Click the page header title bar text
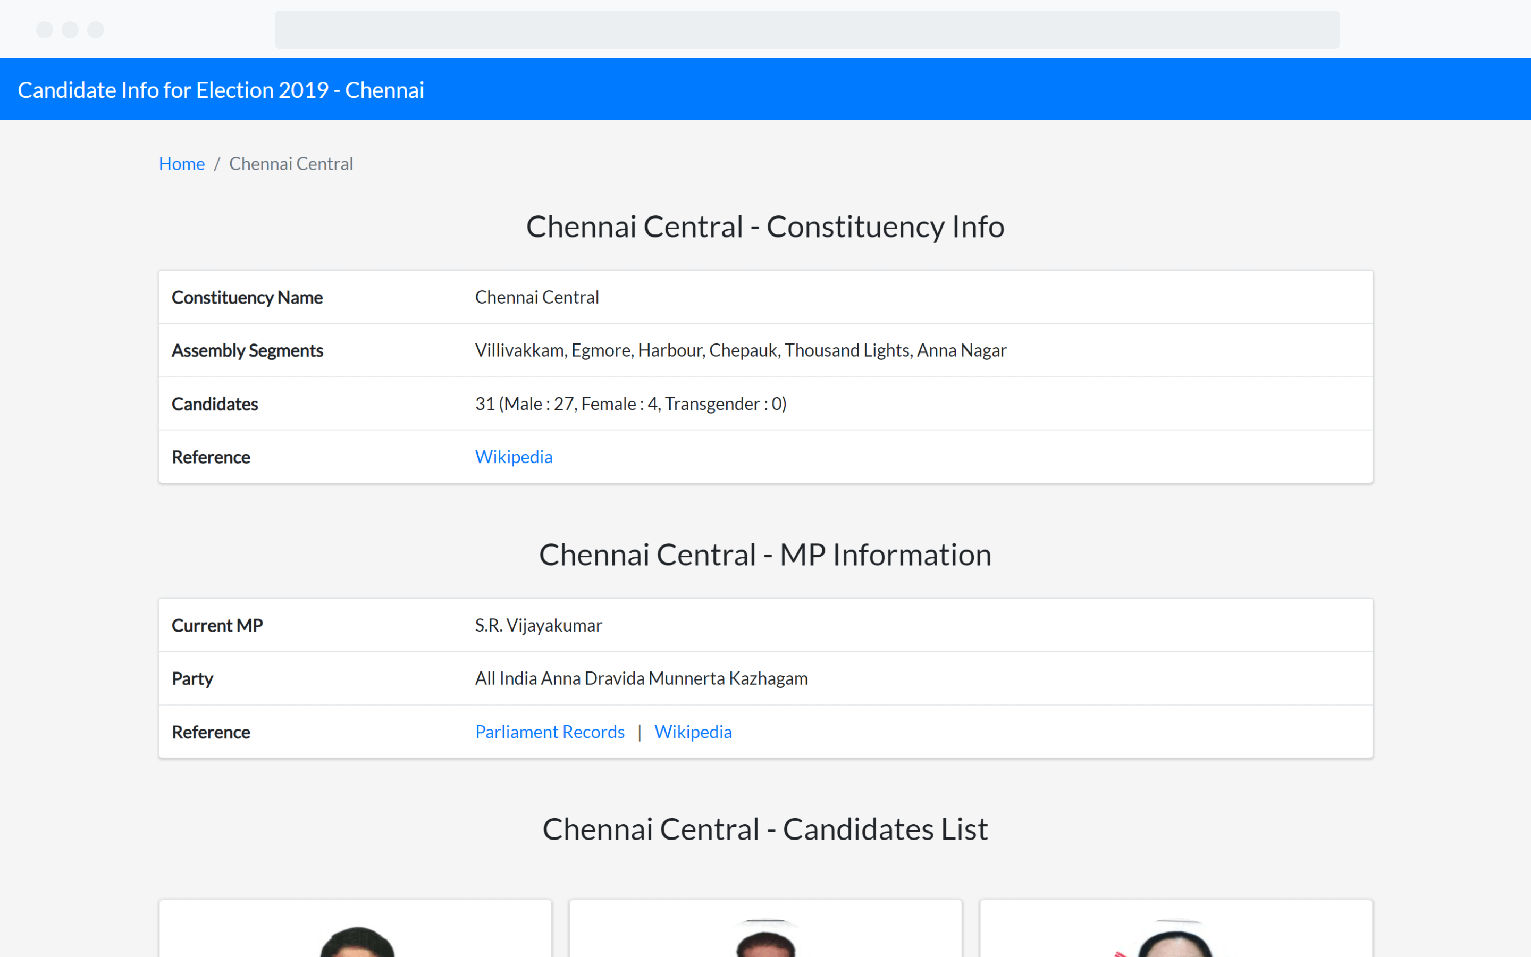The width and height of the screenshot is (1531, 957). [221, 90]
